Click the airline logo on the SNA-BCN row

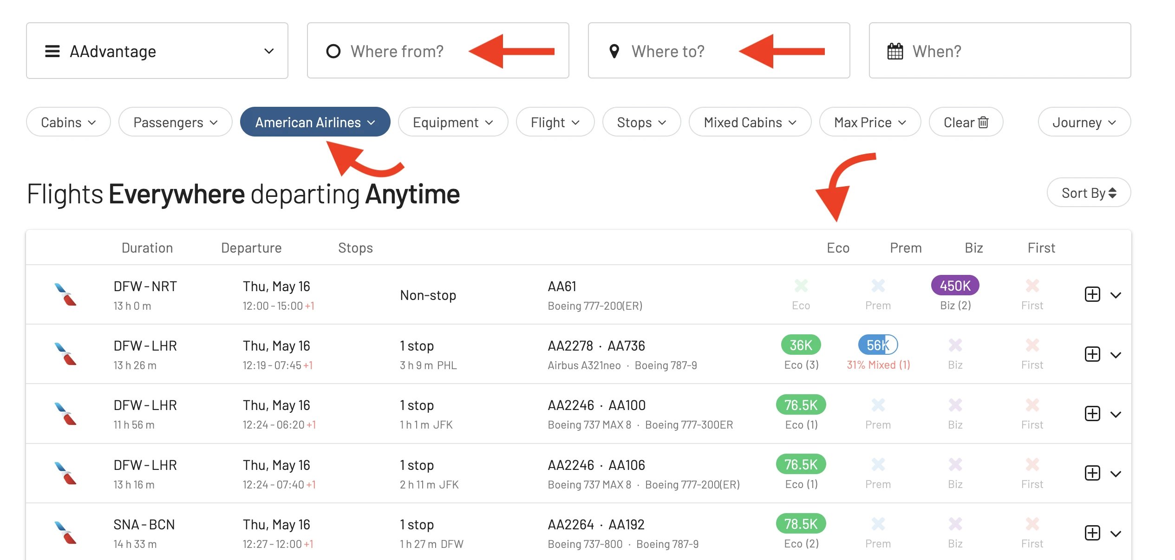[x=65, y=533]
